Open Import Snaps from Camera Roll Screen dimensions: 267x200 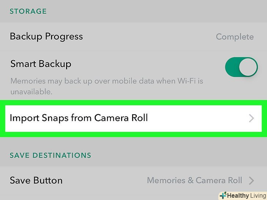[x=79, y=118]
